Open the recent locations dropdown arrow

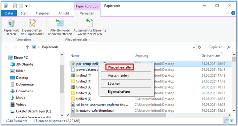click(22, 47)
